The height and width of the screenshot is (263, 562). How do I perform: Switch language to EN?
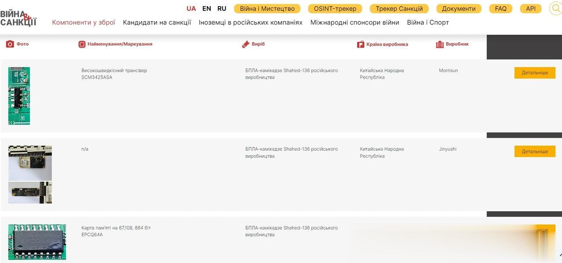207,8
